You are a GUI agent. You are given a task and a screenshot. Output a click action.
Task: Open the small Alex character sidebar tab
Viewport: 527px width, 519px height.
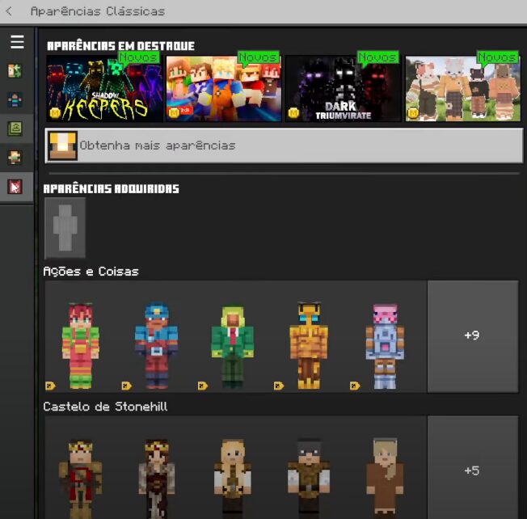(x=15, y=158)
